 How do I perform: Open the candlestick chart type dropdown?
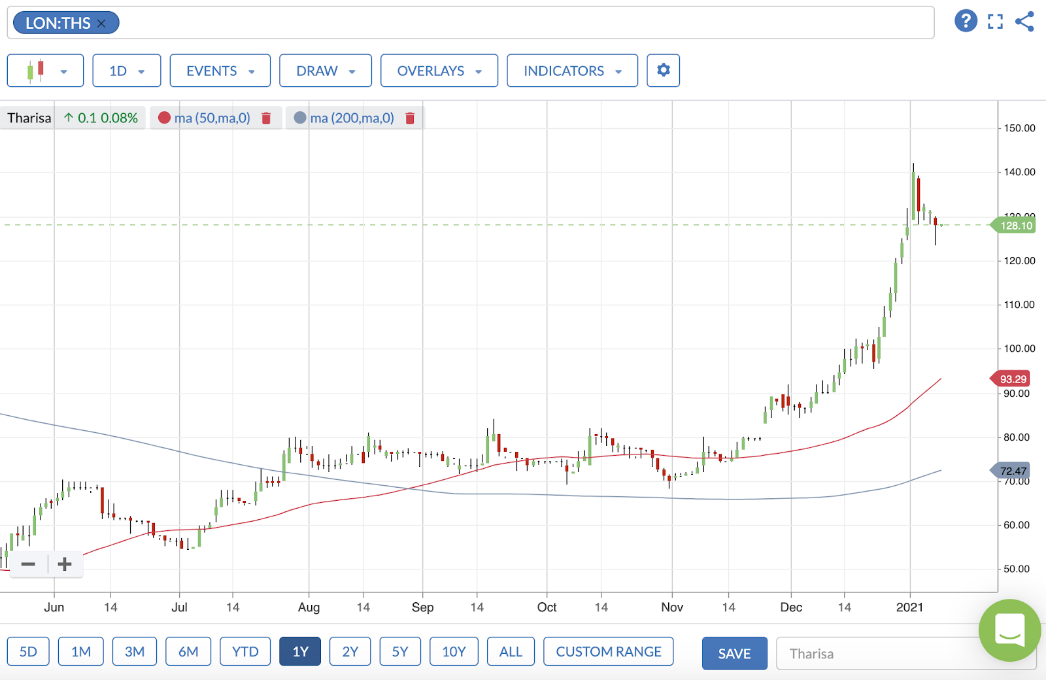(45, 71)
